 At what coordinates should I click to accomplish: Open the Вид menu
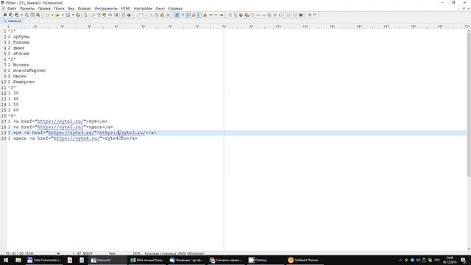(71, 8)
